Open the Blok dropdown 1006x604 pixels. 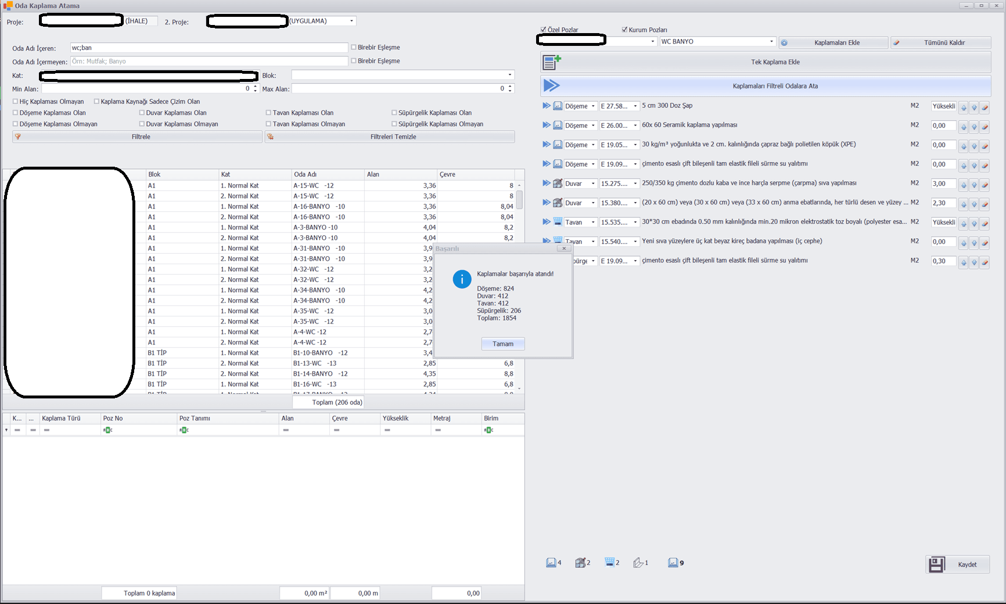(510, 74)
